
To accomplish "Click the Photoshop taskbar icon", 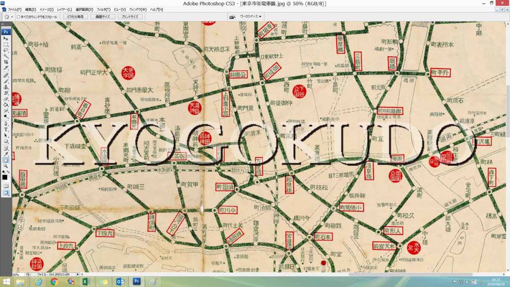I will [137, 282].
